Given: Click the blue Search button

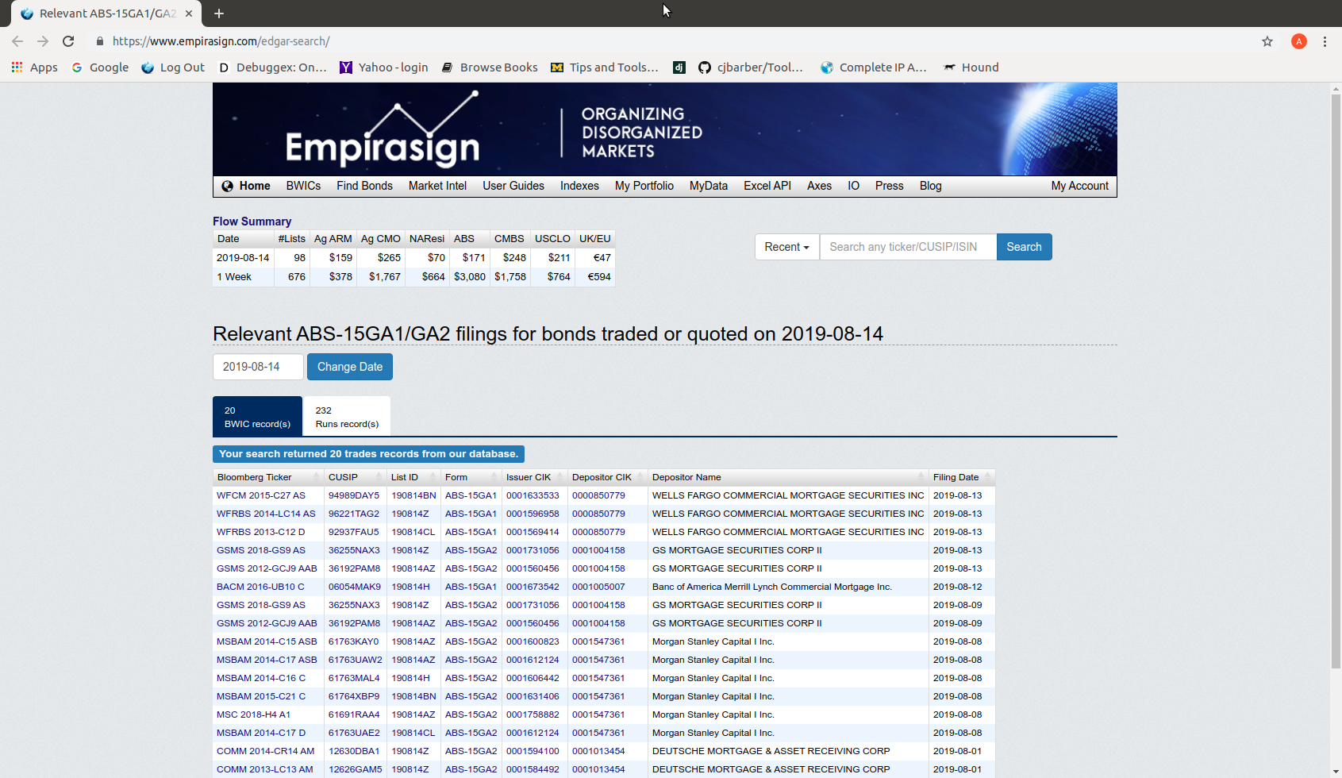Looking at the screenshot, I should (1024, 247).
